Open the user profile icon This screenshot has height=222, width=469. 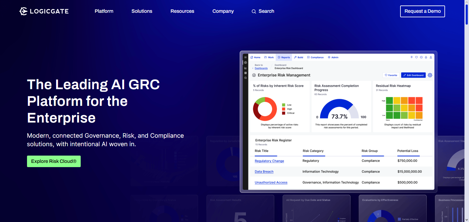tap(431, 57)
